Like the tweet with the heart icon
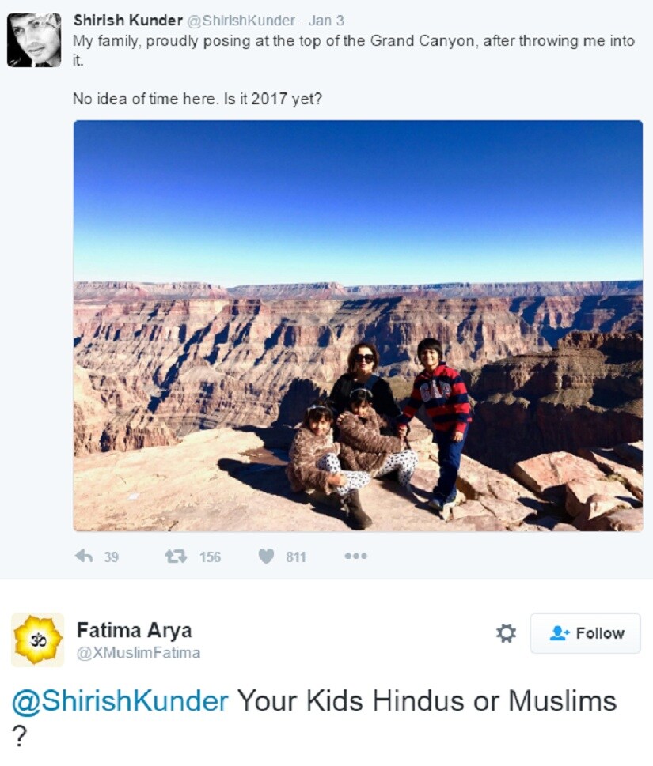Viewport: 653px width, 766px height. pos(266,556)
